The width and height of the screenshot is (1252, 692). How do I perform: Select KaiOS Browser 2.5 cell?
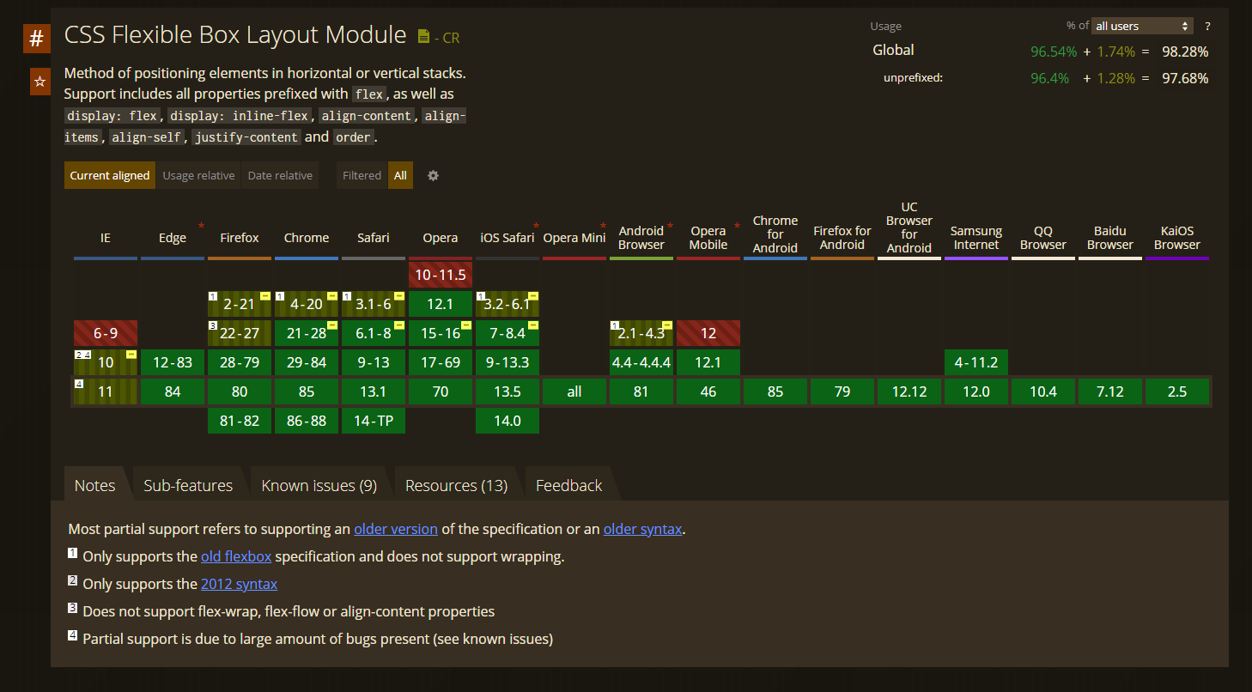click(x=1177, y=392)
